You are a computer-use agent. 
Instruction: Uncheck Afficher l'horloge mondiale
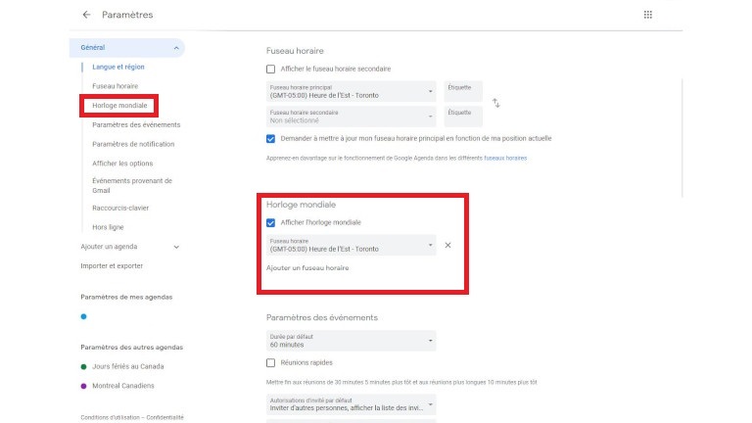270,222
